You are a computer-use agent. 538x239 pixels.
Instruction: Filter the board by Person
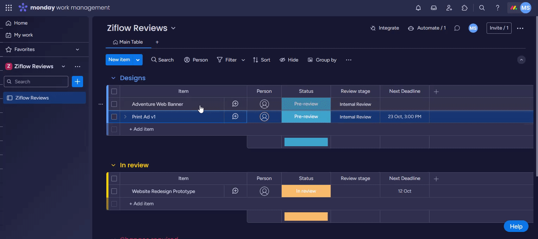[x=196, y=60]
